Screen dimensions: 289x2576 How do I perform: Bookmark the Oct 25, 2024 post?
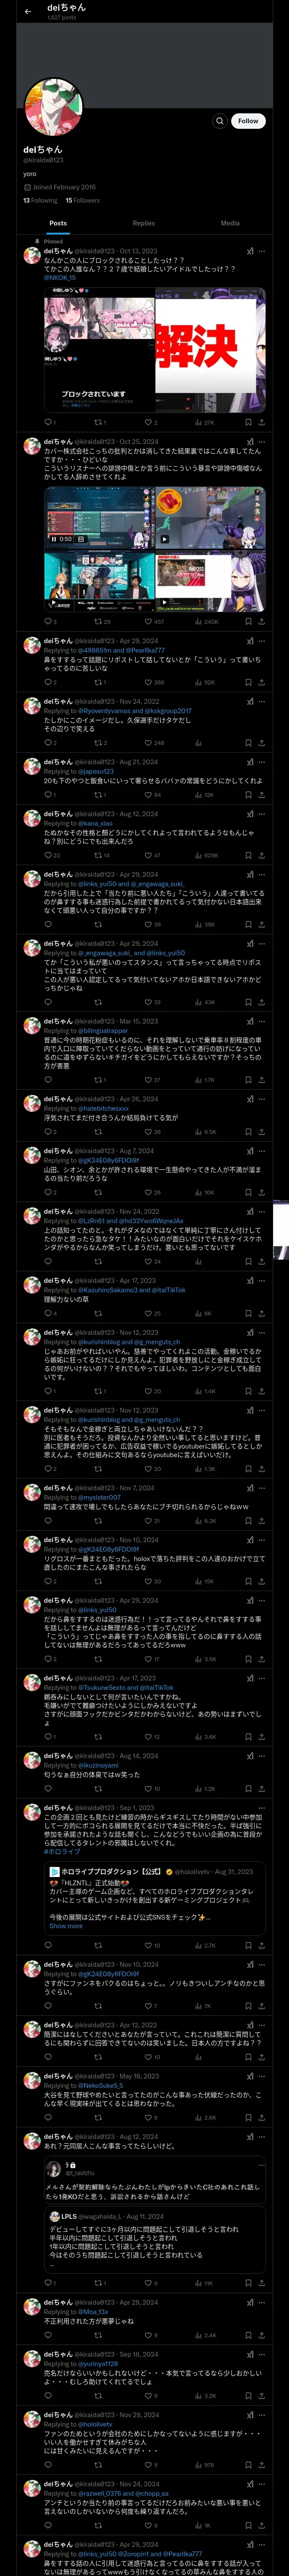point(247,621)
